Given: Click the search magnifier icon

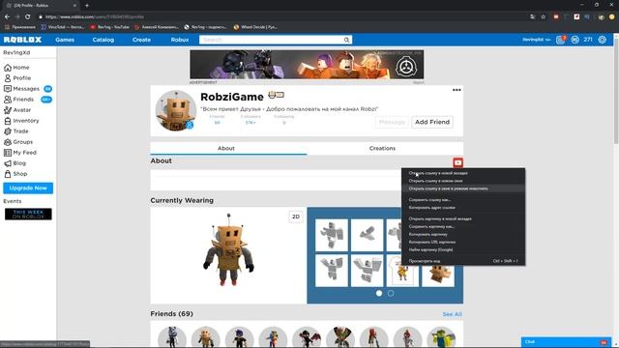Looking at the screenshot, I should click(346, 40).
